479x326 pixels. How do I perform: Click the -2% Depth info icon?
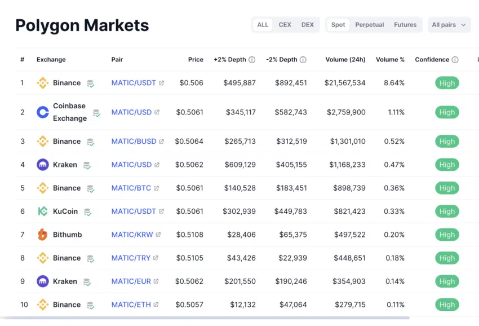coord(303,60)
